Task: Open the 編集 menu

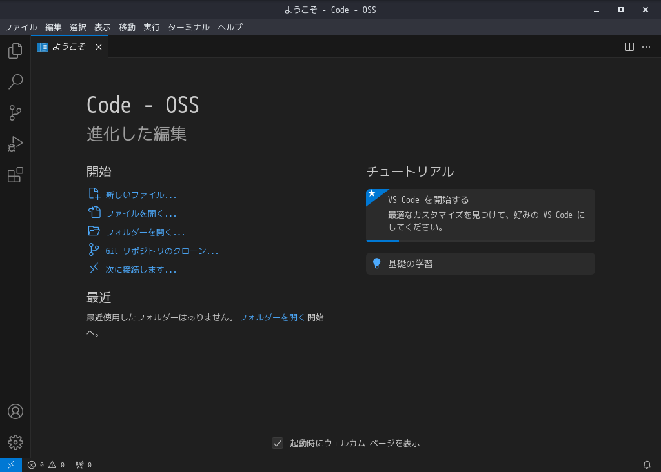Action: [x=53, y=27]
